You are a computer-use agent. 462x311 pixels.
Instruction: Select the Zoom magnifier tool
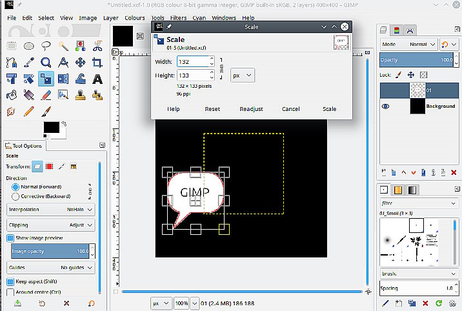pos(46,63)
